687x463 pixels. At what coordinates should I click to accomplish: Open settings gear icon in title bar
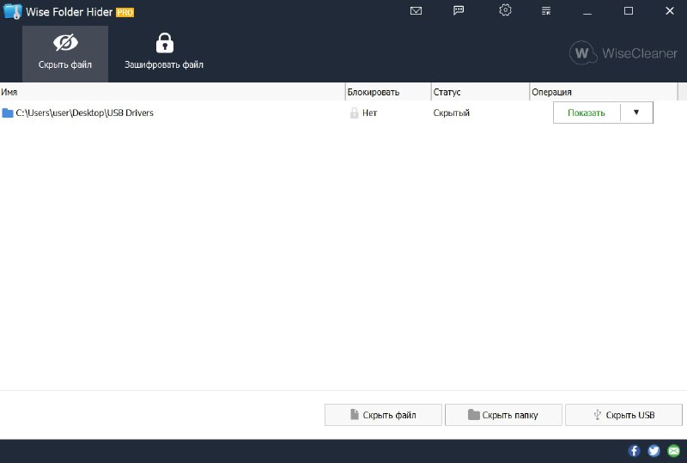click(505, 10)
